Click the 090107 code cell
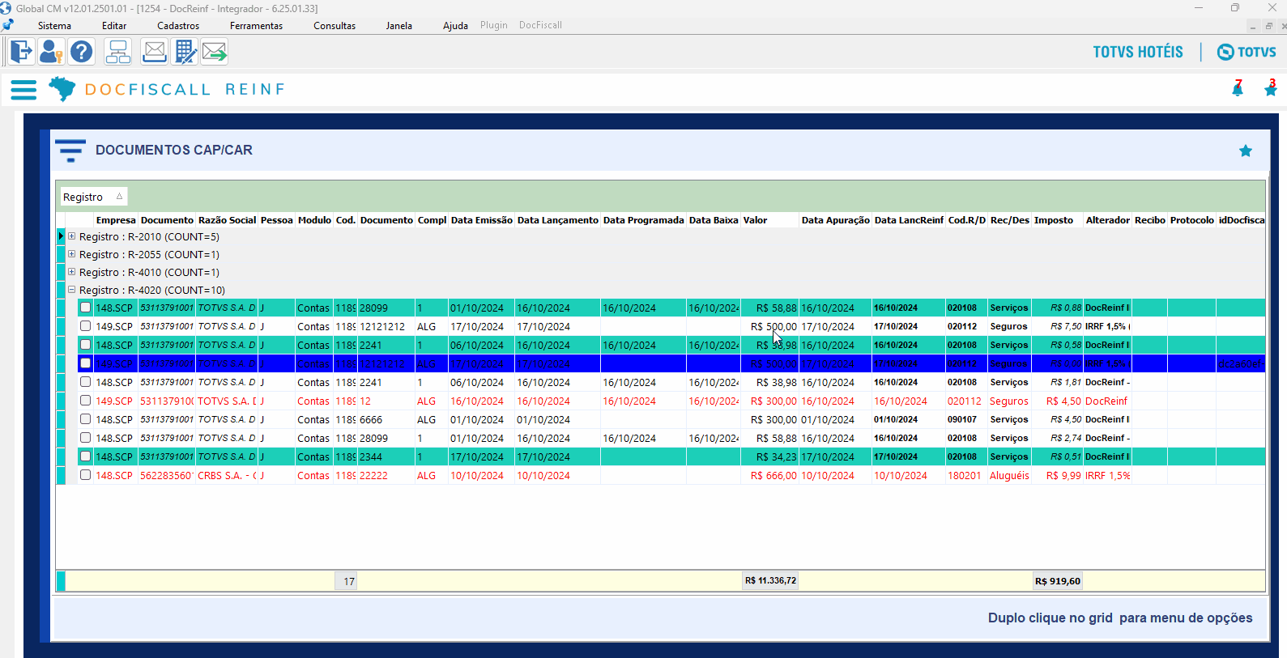The image size is (1287, 658). 967,419
